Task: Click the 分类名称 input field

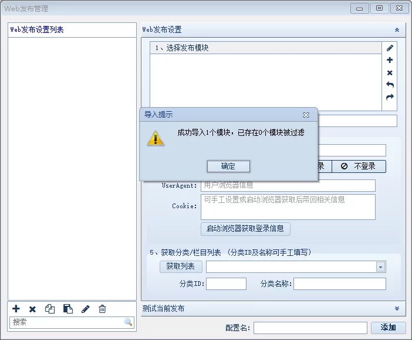Action: 340,284
